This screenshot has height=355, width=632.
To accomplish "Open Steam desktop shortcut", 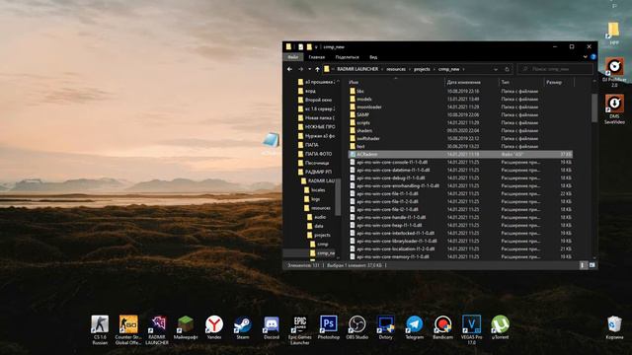I will pos(243,327).
